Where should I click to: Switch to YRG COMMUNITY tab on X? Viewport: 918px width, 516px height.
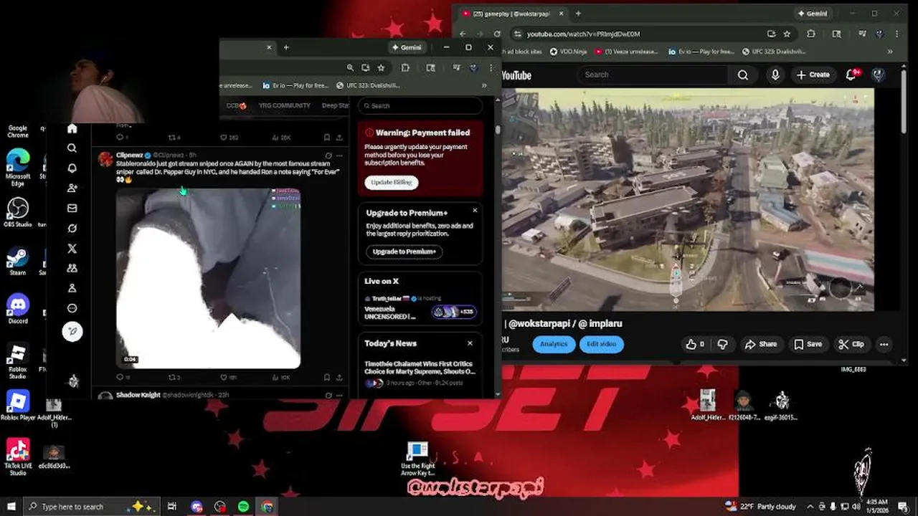(x=285, y=105)
